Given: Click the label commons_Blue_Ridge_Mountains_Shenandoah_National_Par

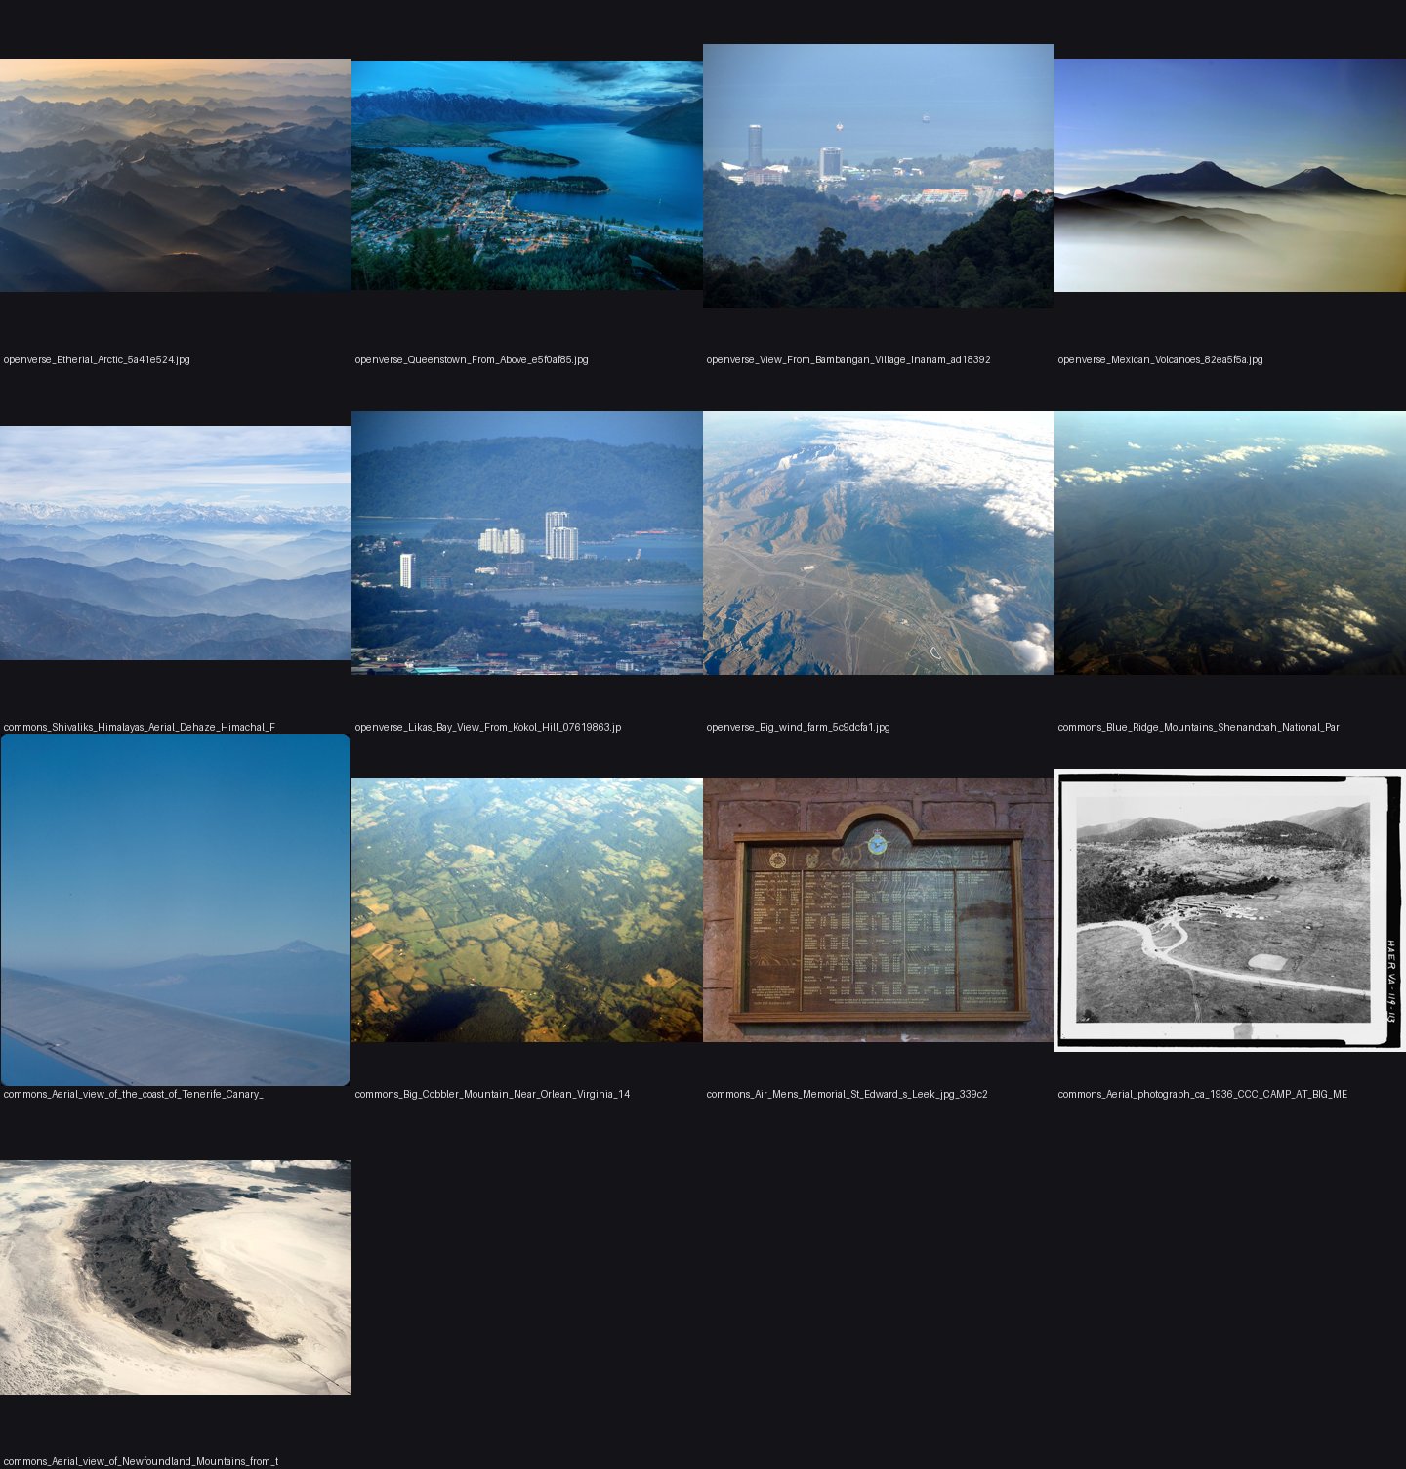Looking at the screenshot, I should (1198, 727).
